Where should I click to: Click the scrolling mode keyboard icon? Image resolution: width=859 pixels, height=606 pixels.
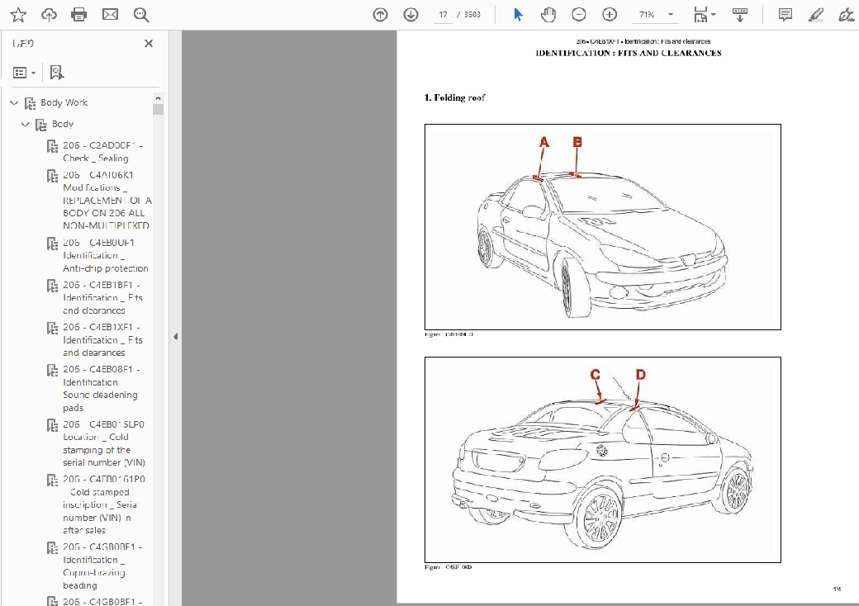click(x=740, y=15)
